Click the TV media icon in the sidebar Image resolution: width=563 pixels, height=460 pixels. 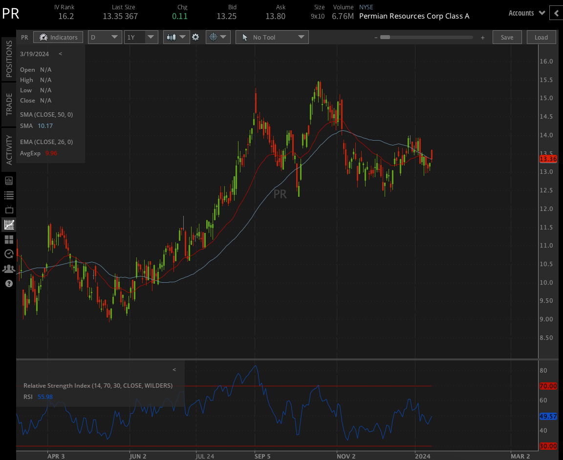tap(8, 209)
